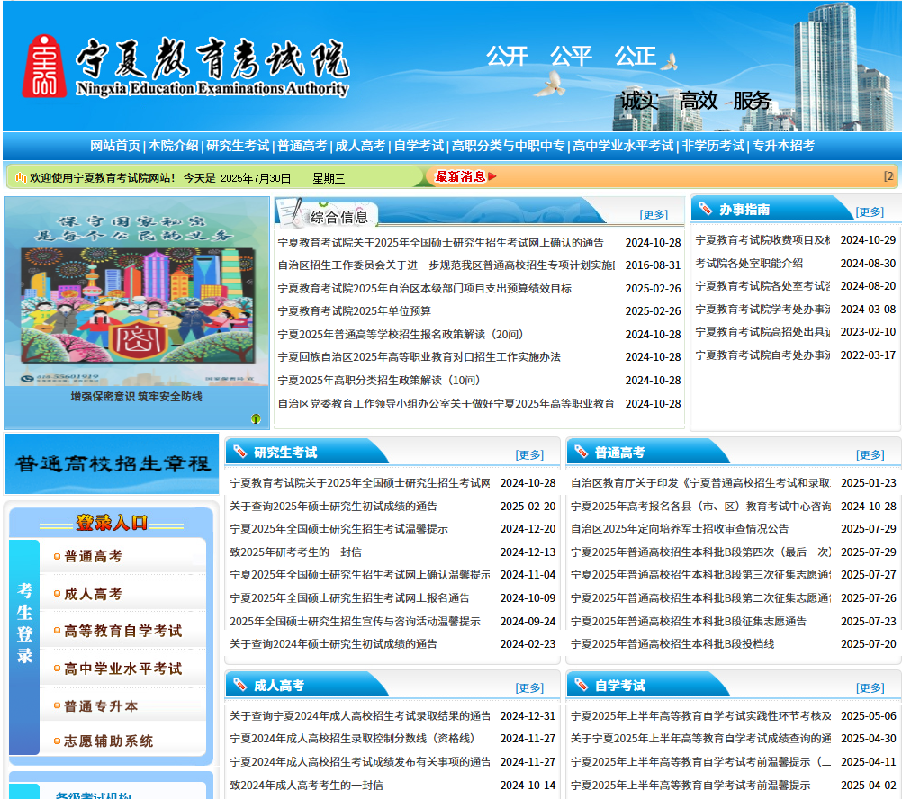
Task: Open 致2025年研考考生的一封信 link
Action: [x=295, y=552]
